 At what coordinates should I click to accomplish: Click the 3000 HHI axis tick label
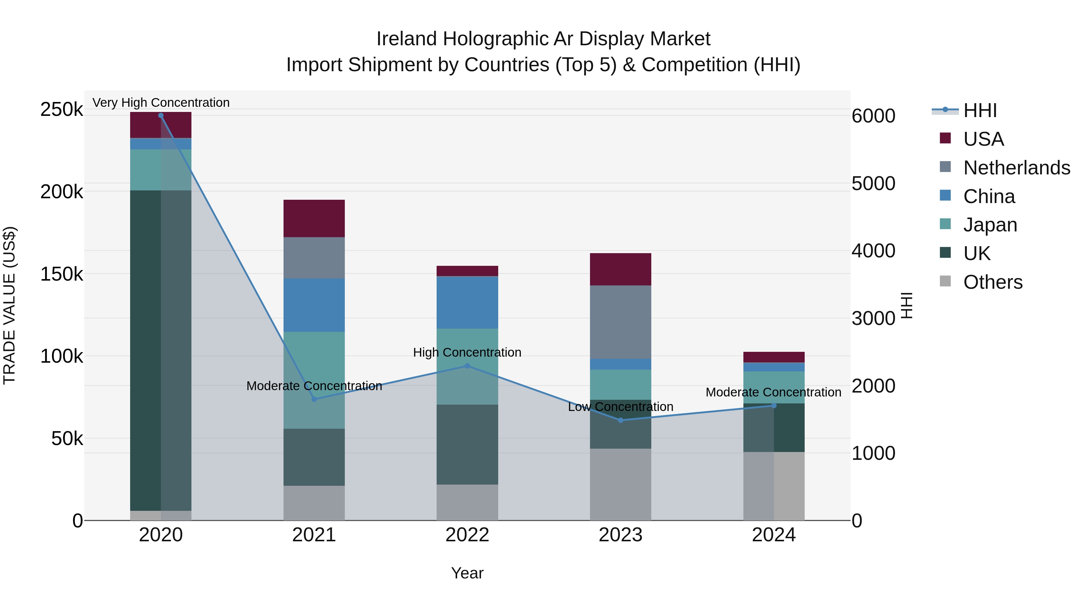click(x=874, y=318)
